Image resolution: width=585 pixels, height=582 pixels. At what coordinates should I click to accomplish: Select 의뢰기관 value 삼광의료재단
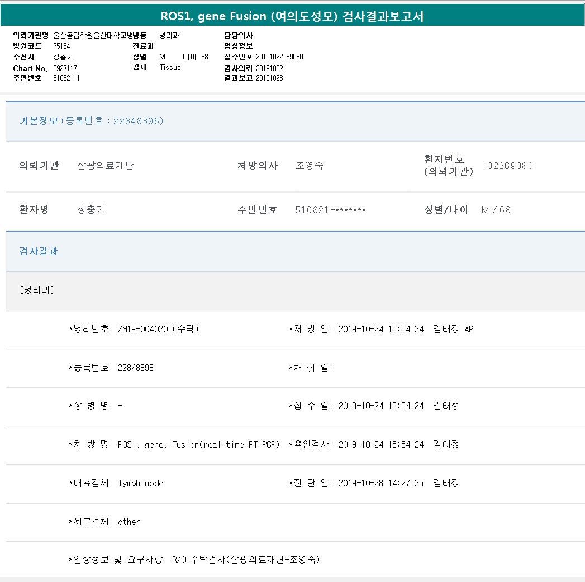coord(106,166)
